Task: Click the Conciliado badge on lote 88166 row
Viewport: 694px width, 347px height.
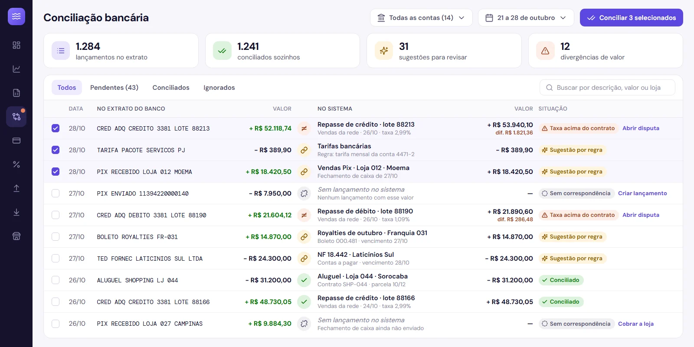Action: pyautogui.click(x=561, y=302)
